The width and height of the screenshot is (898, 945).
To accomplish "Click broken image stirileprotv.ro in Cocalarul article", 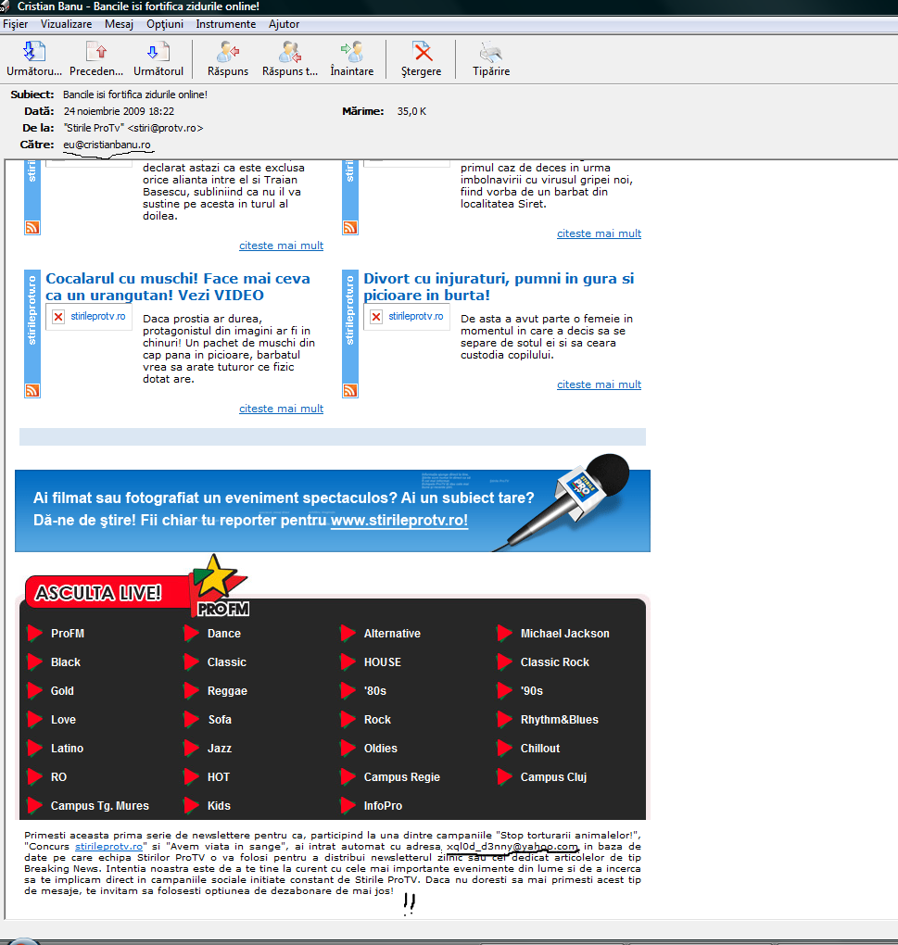I will click(x=89, y=317).
